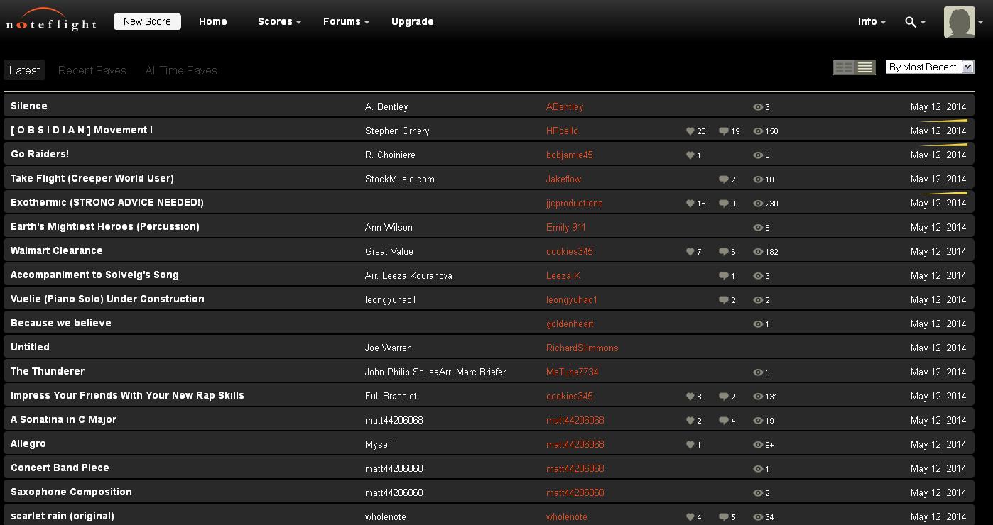Click the comment icon on Walmart Clearance row
This screenshot has width=993, height=525.
(723, 252)
